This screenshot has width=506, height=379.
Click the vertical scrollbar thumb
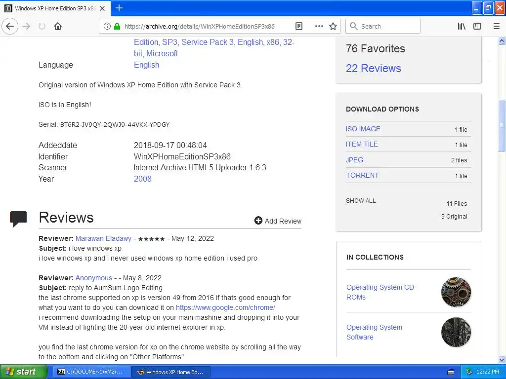502,126
